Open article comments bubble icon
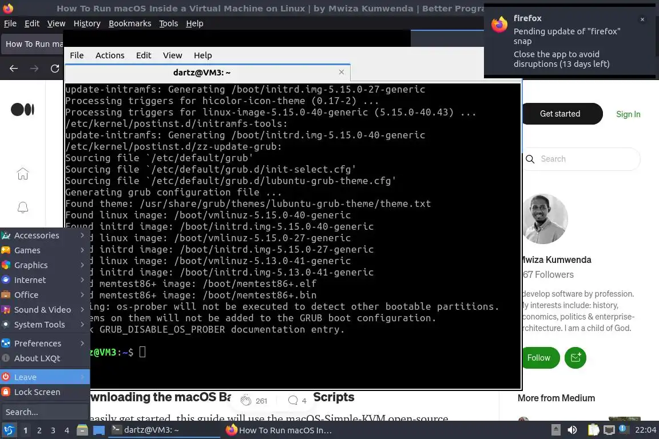The height and width of the screenshot is (439, 659). [293, 400]
